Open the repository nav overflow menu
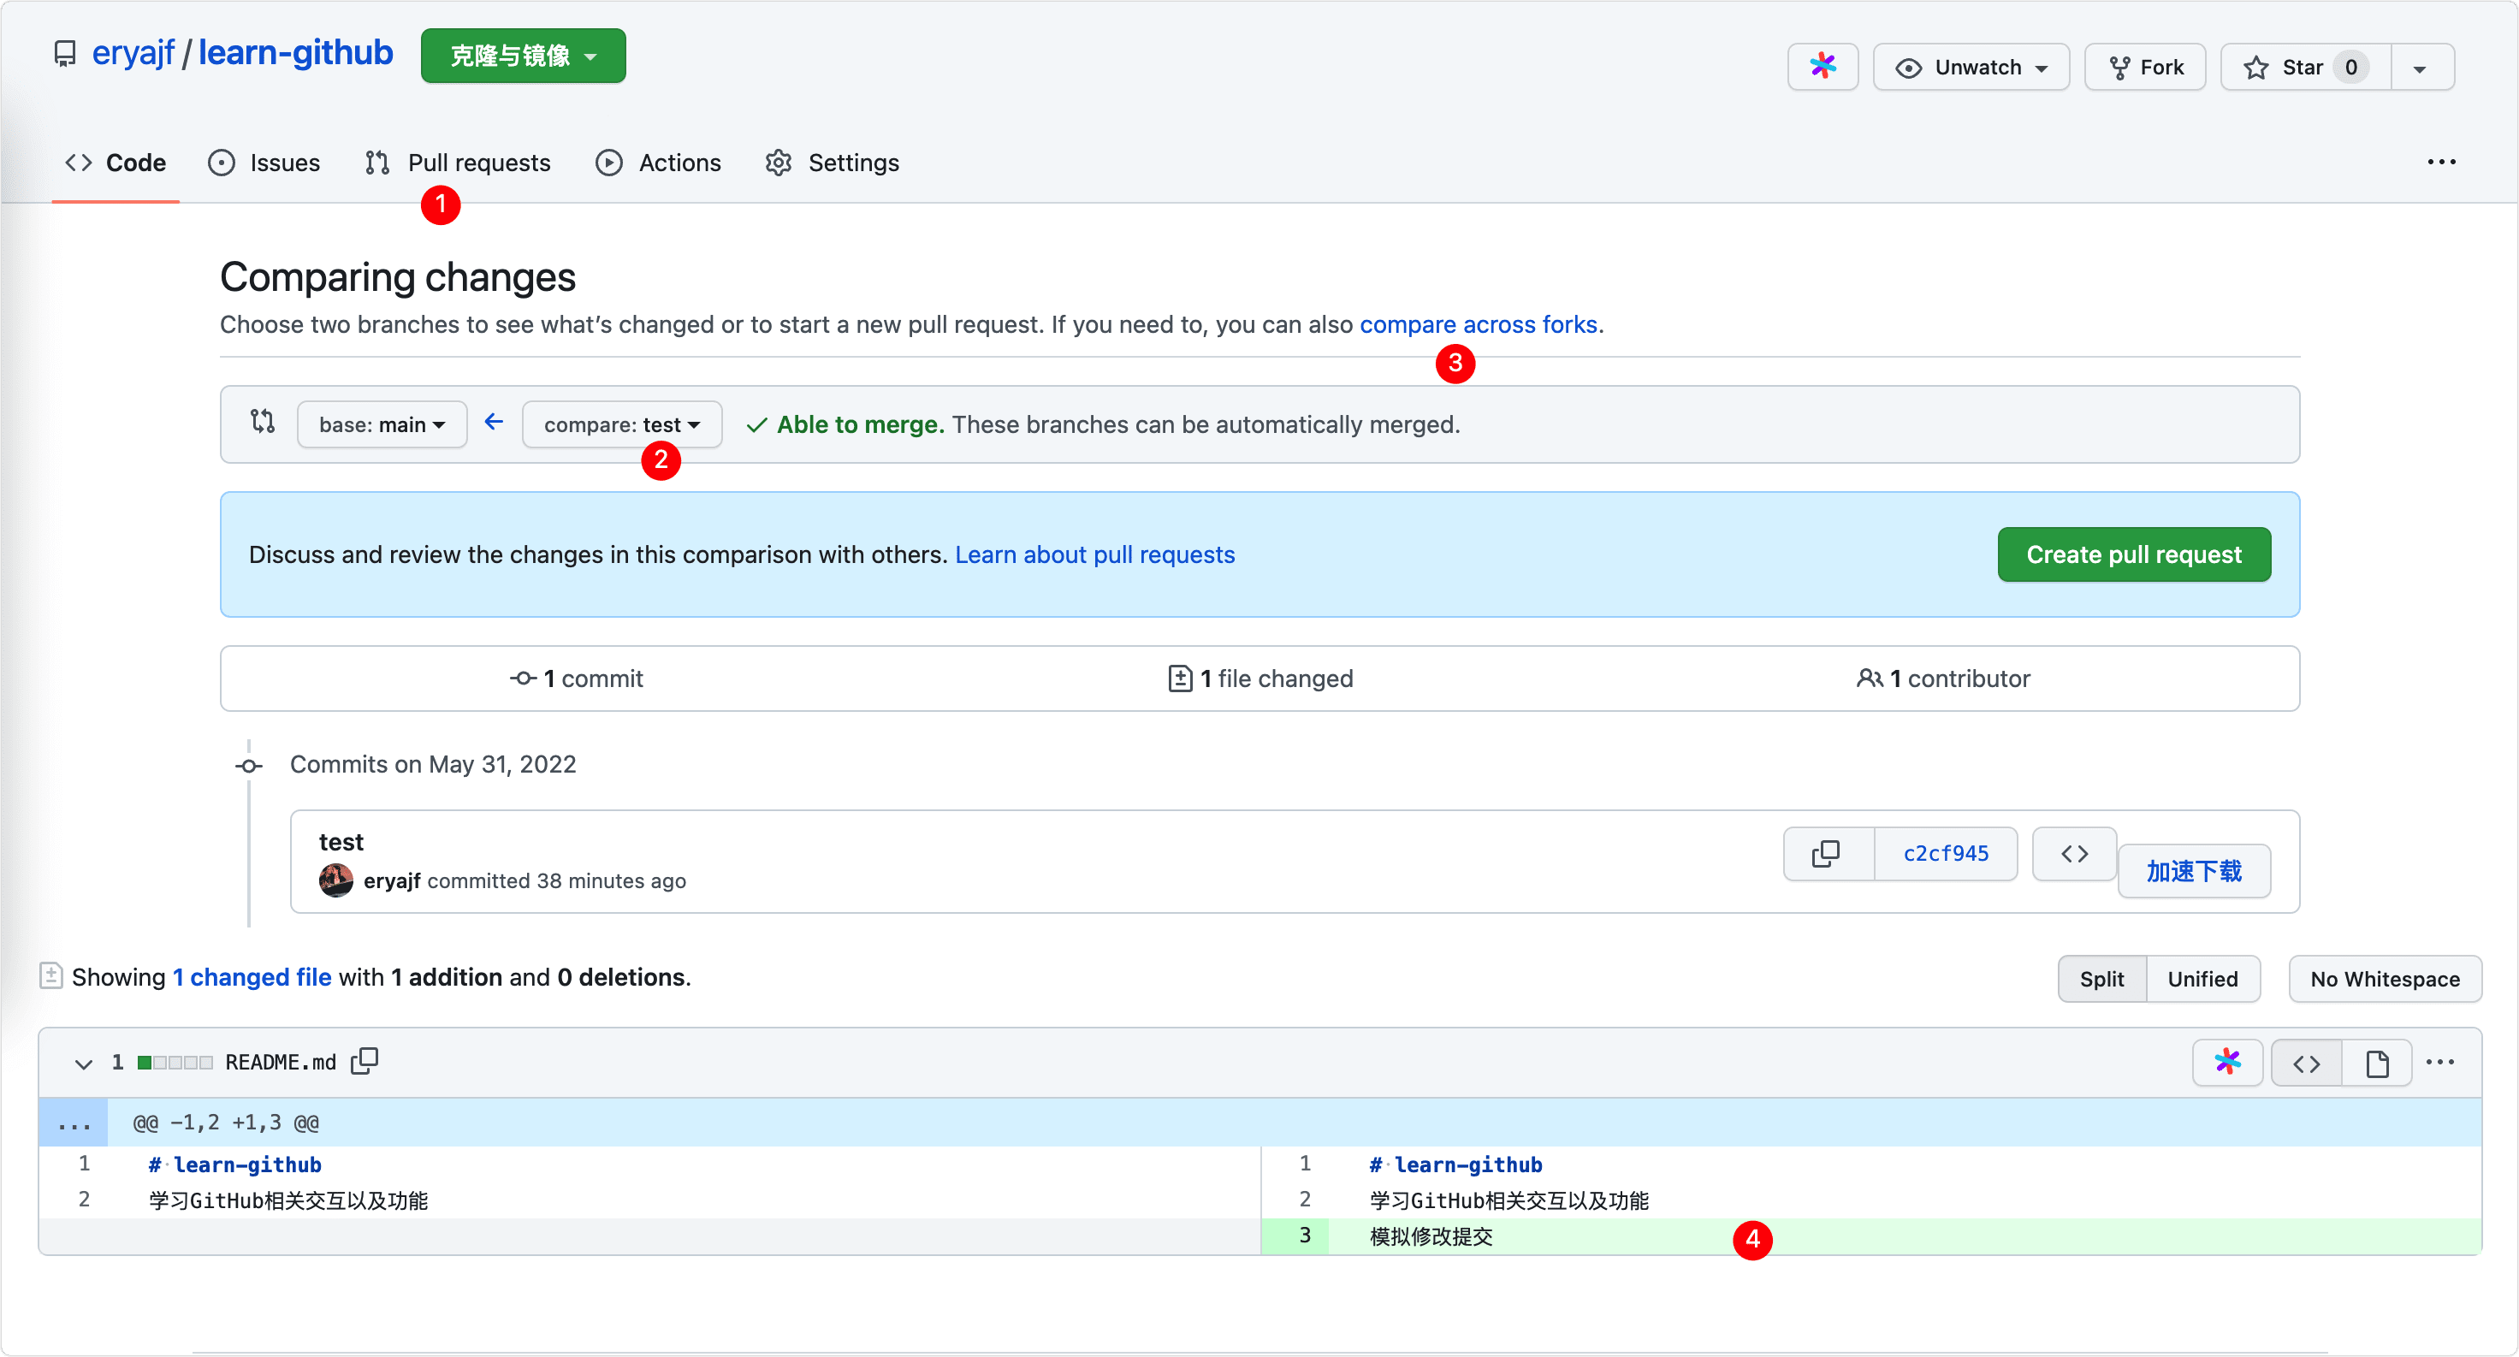Viewport: 2519px width, 1357px height. pyautogui.click(x=2441, y=163)
